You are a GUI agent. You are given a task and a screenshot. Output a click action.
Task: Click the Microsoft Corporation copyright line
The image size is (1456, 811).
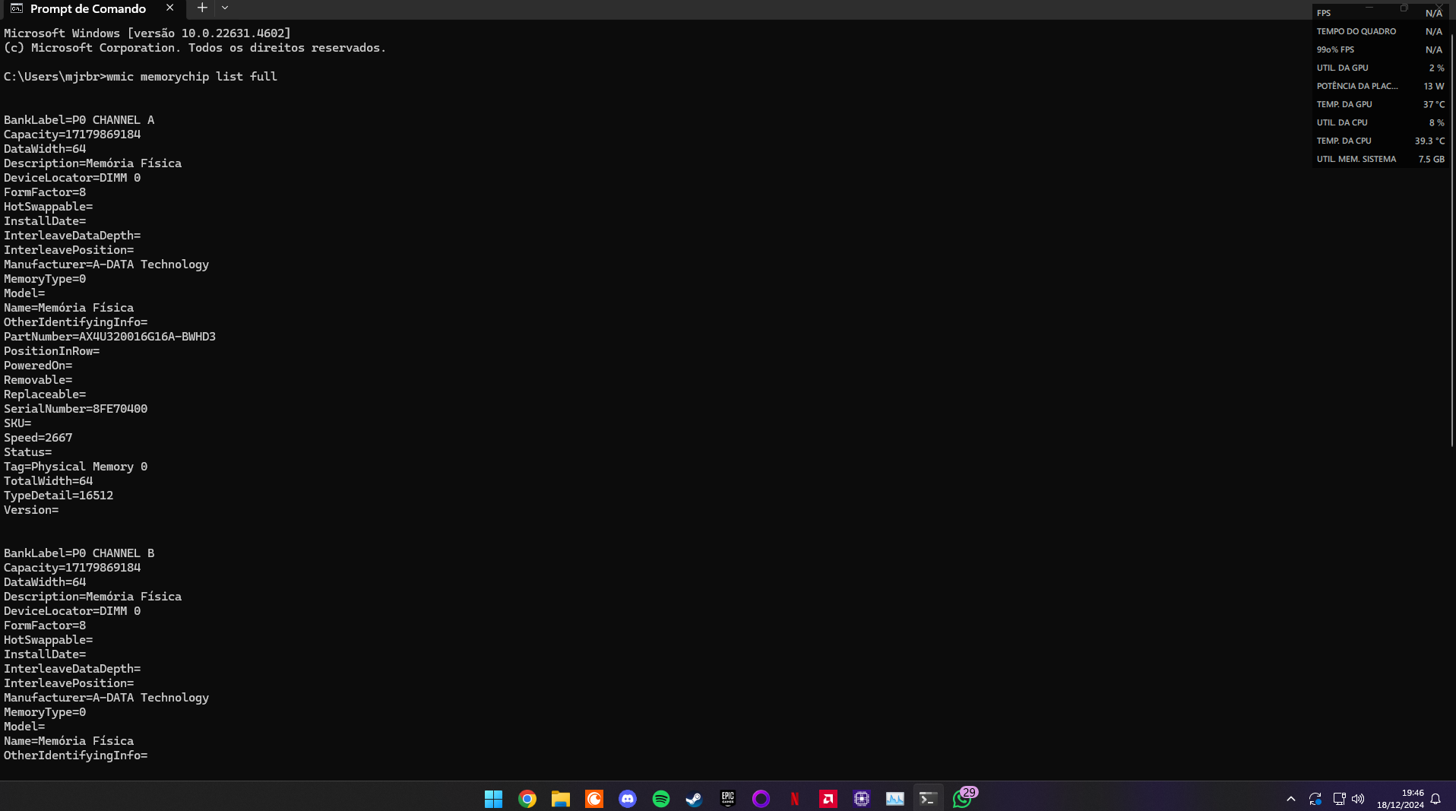point(195,48)
